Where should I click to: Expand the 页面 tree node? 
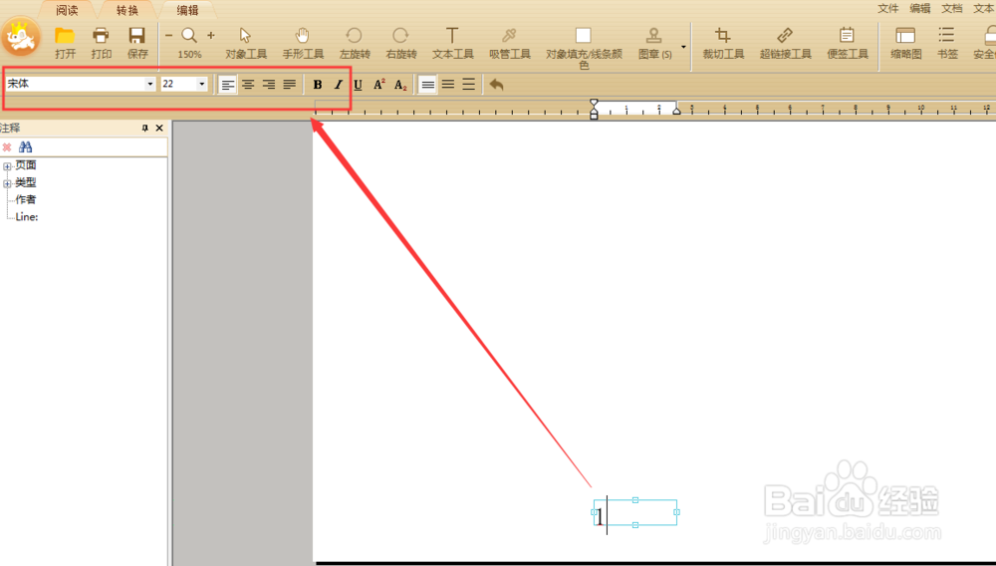point(7,166)
